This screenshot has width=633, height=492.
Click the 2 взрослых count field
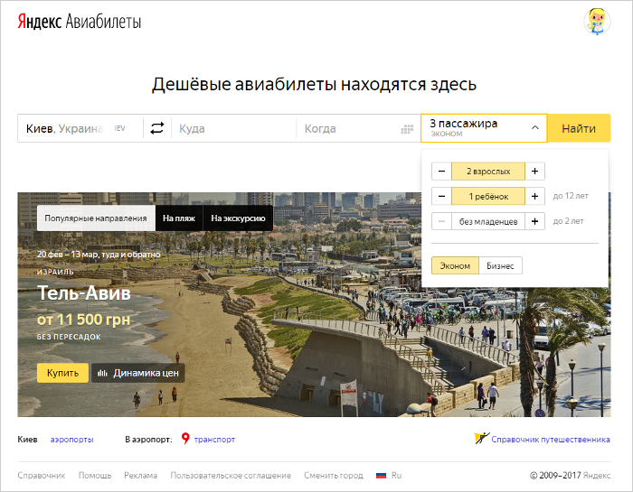(x=488, y=172)
